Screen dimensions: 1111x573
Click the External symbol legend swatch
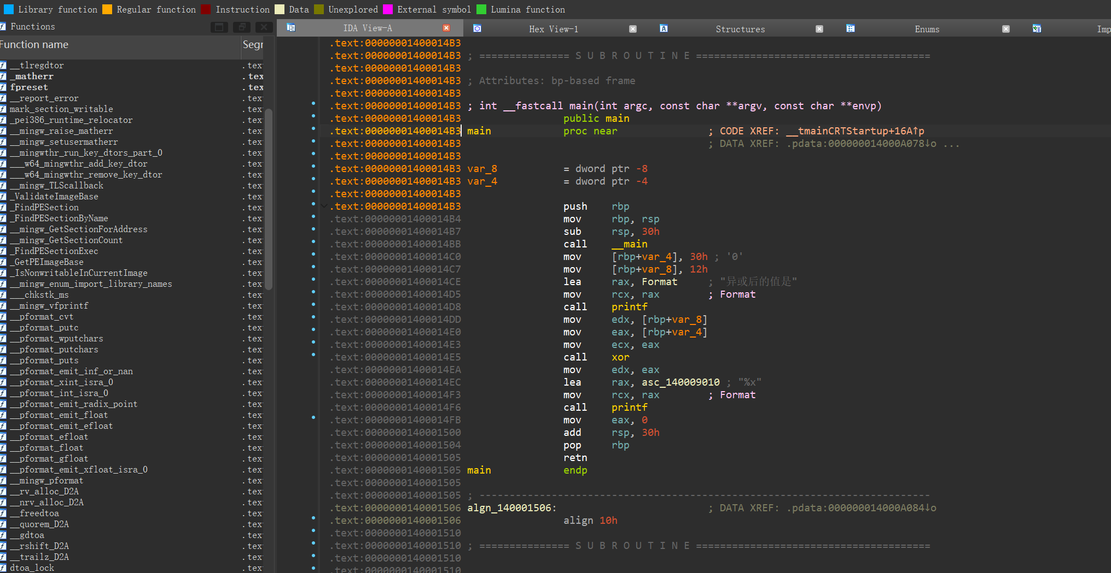coord(388,9)
